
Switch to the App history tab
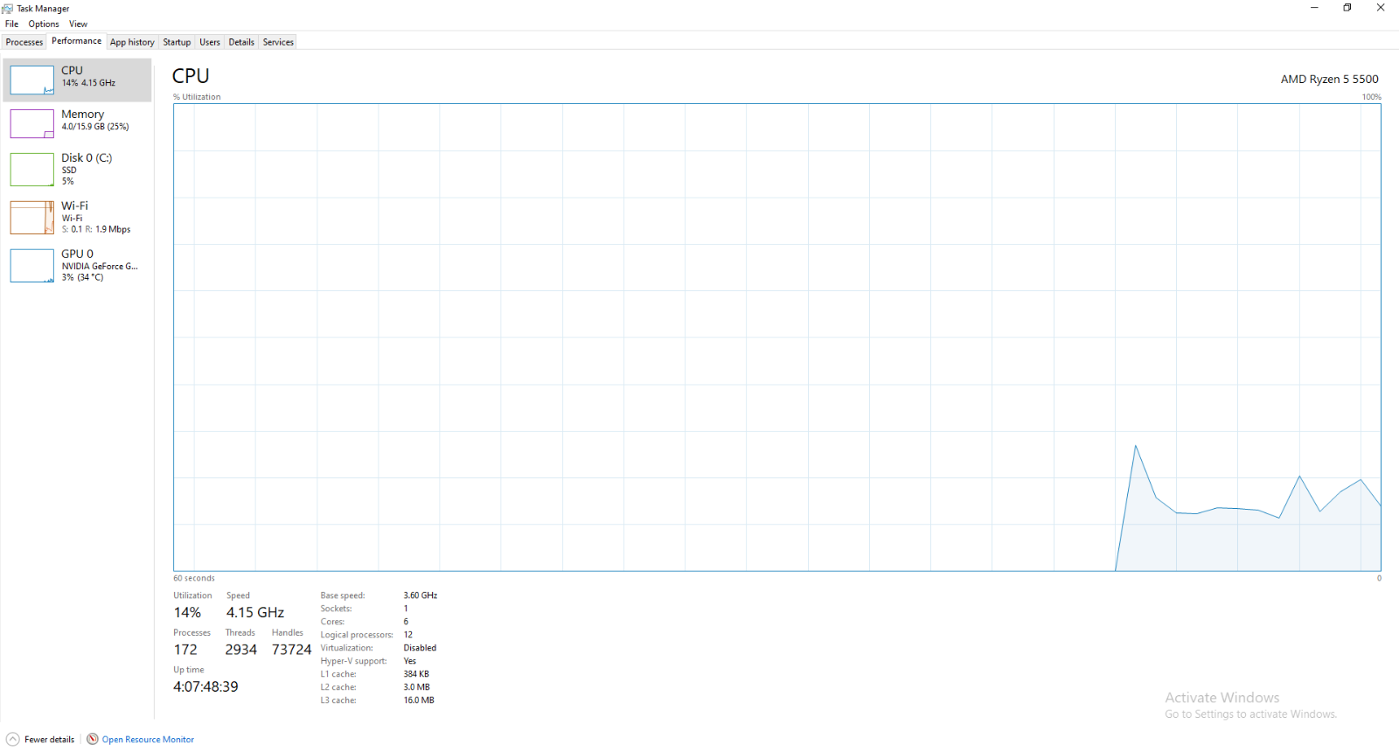[x=132, y=42]
